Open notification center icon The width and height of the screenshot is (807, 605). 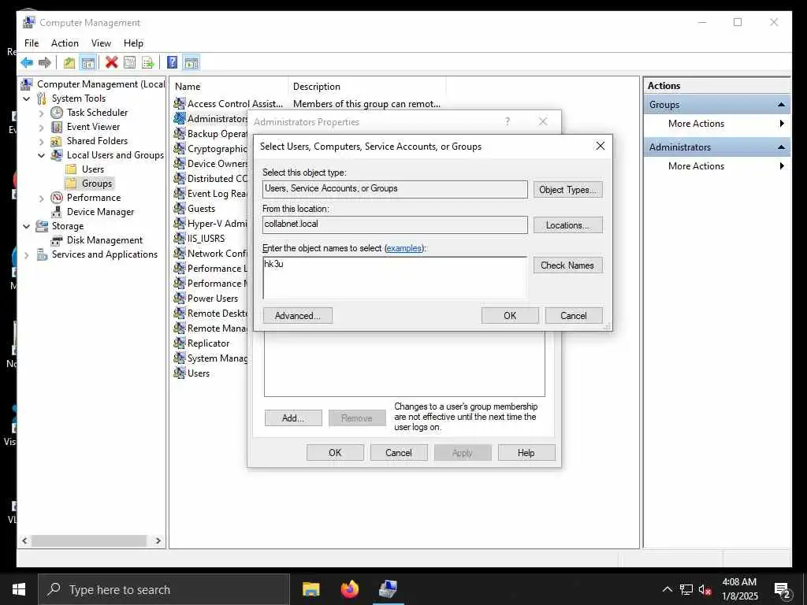click(x=783, y=590)
